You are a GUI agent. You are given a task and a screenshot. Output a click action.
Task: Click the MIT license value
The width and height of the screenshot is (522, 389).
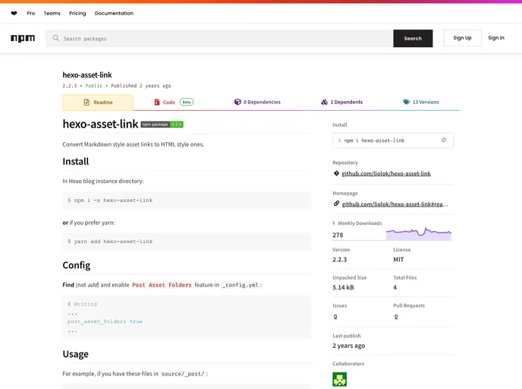click(398, 259)
